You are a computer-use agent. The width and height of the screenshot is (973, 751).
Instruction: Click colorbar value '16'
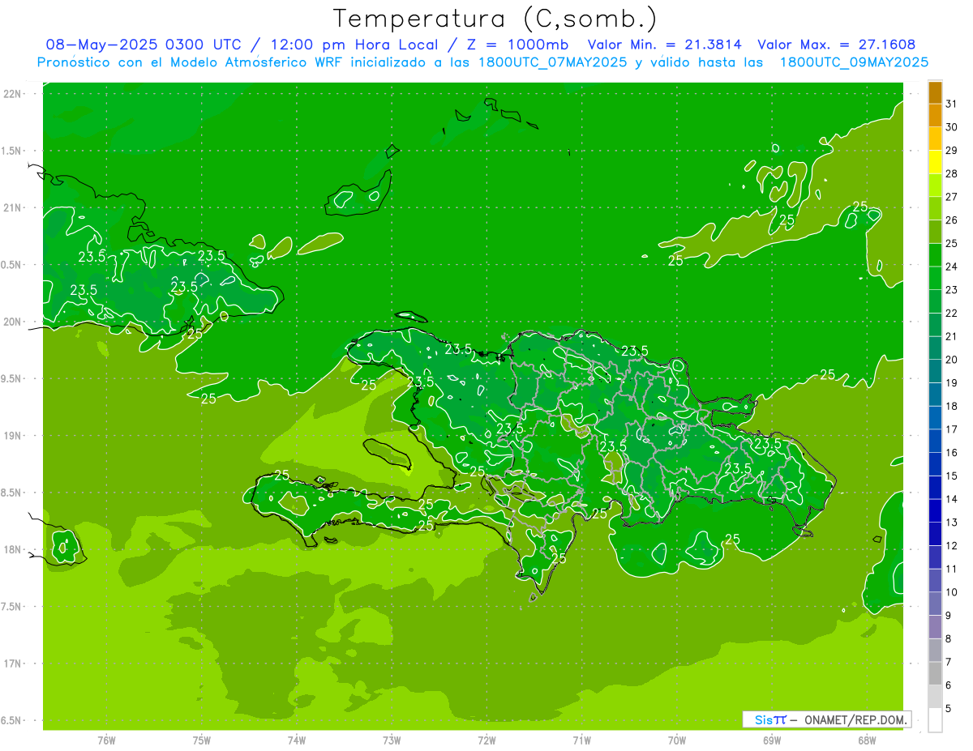tap(951, 453)
